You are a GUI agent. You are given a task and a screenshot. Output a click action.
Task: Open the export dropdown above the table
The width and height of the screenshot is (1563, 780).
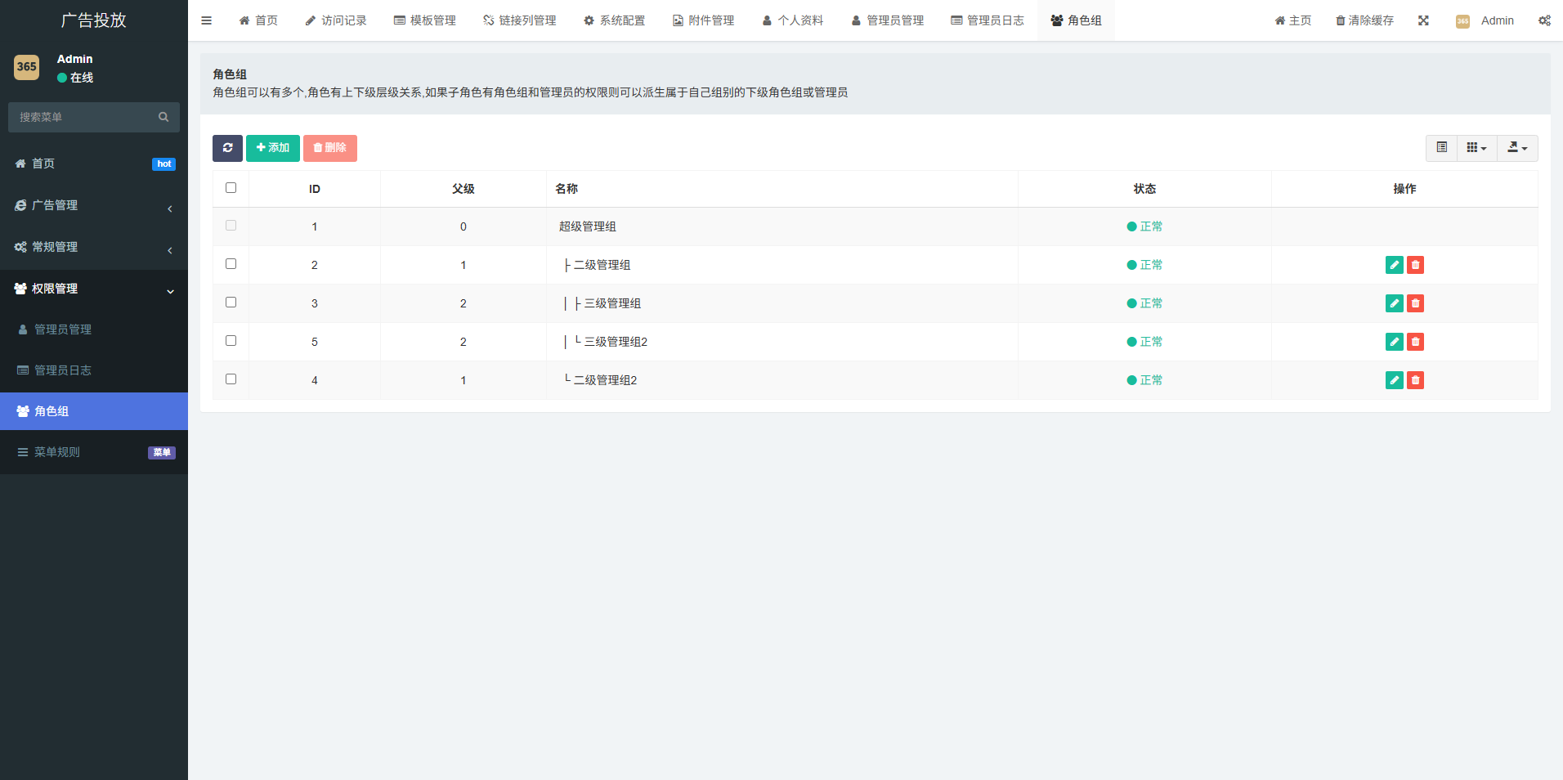tap(1516, 148)
